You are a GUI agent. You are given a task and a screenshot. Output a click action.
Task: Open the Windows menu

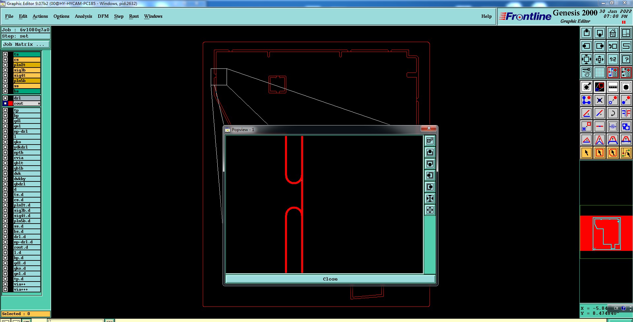(x=153, y=16)
